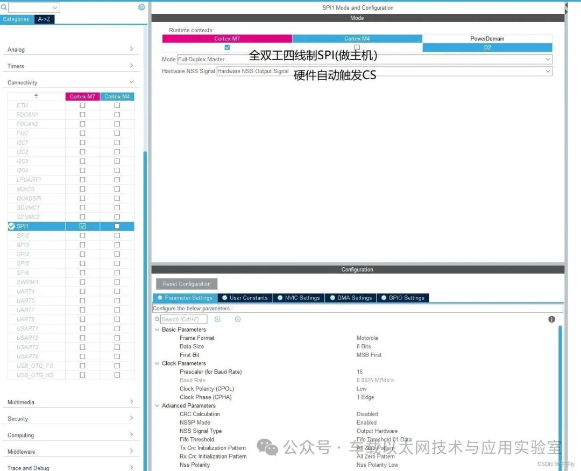This screenshot has height=471, width=581.
Task: Click the search magnifier icon top left
Action: pos(4,7)
